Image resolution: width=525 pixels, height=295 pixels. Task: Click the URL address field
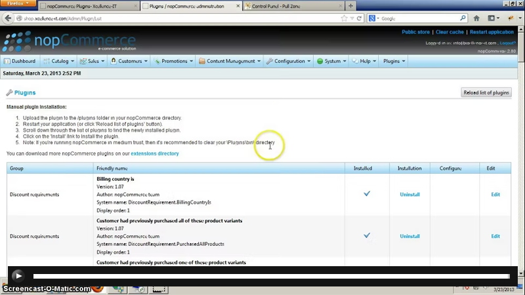181,18
